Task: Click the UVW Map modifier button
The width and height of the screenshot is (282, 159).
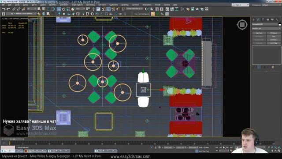Action: (274, 43)
